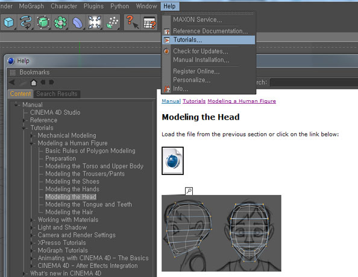Collapse the Manual tree node
This screenshot has width=358, height=277.
[x=16, y=104]
